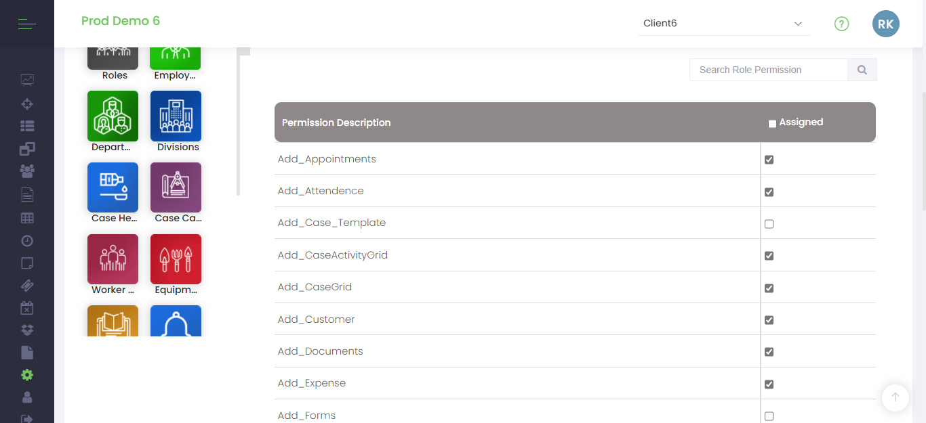Screen dimensions: 926x423
Task: Open the Worker tile with people icon
Action: click(x=113, y=259)
